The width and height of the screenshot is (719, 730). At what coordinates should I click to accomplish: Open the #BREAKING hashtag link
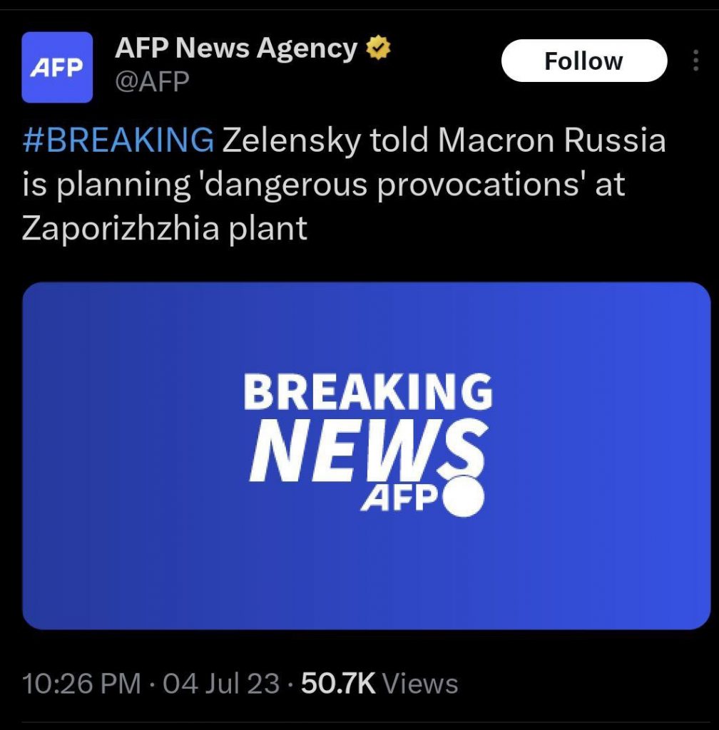(118, 140)
